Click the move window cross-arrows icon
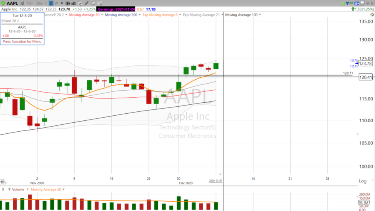Viewport: 375px width, 211px height. click(x=368, y=4)
